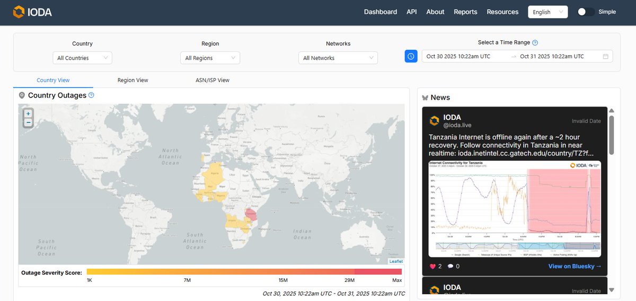Click Angola highlighted on the map
Viewport: 636px width, 301px height.
(x=232, y=220)
